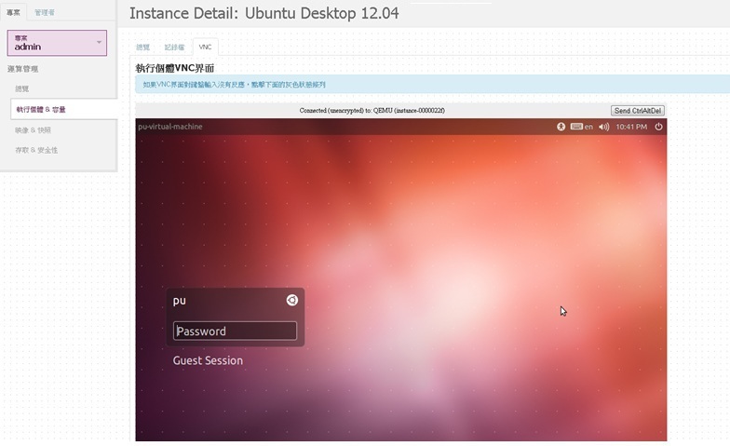Click the blue VNC keyboard hint message
This screenshot has height=446, width=730.
[432, 84]
